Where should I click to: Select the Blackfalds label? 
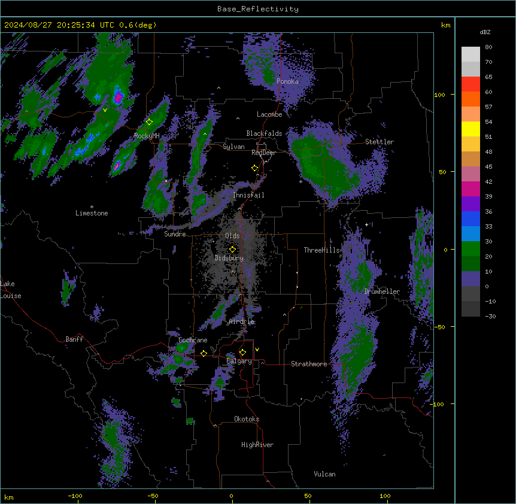click(x=264, y=133)
